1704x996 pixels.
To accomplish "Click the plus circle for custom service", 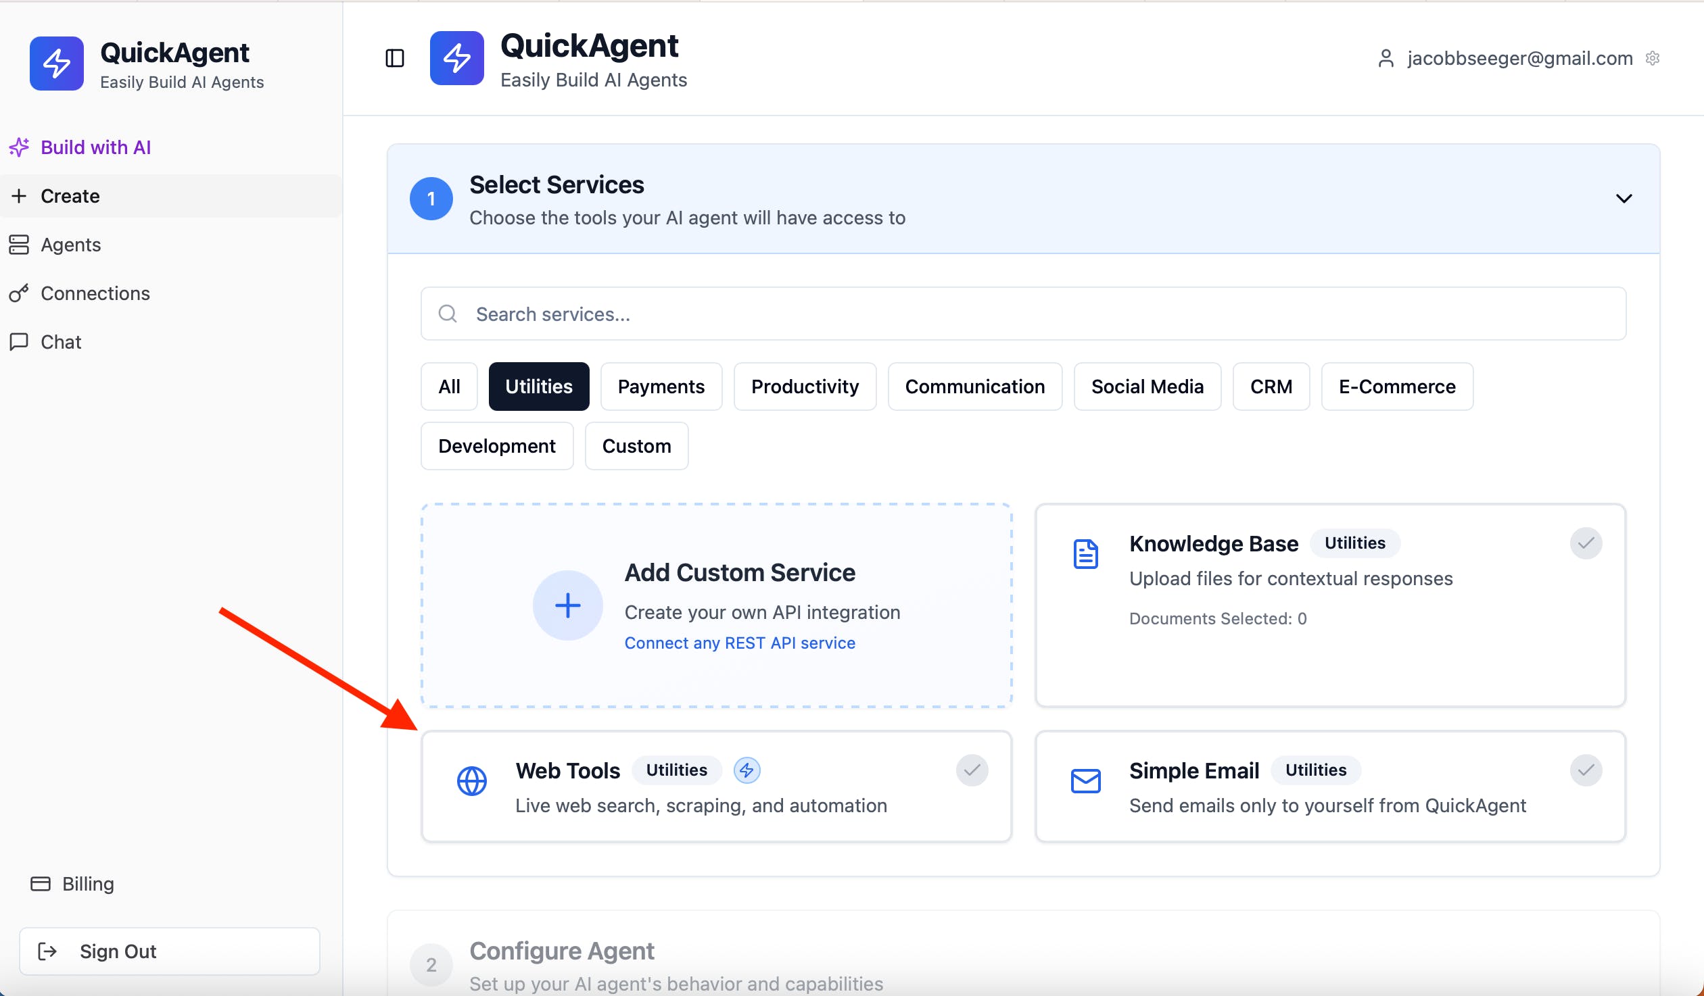I will (568, 605).
